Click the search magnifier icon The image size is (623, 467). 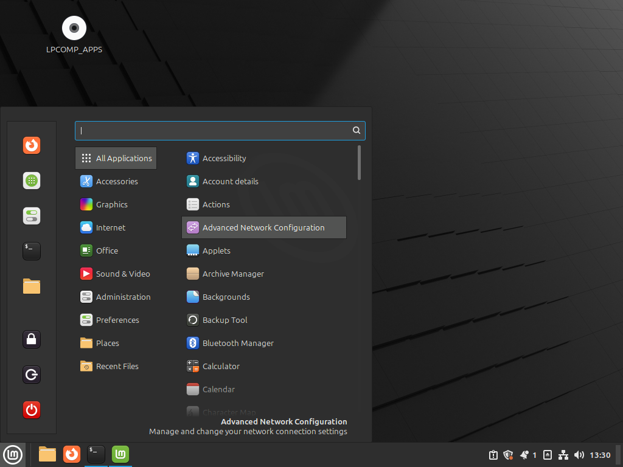point(357,130)
